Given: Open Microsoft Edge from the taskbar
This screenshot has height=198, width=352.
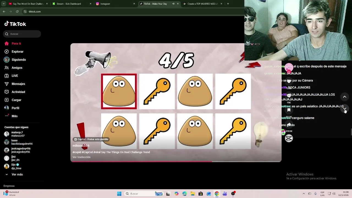Looking at the screenshot, I should 185,194.
